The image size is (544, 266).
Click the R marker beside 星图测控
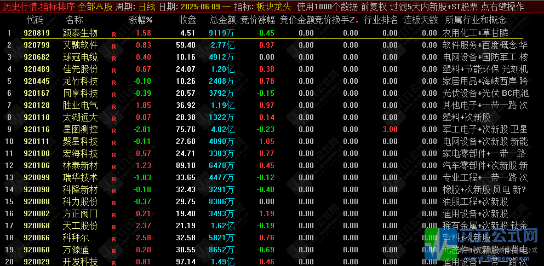tap(114, 131)
